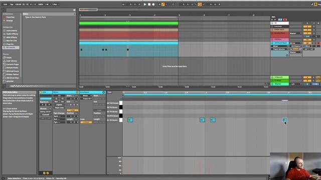Toggle the red Automation Mode icon
This screenshot has height=180, width=321.
(285, 19)
